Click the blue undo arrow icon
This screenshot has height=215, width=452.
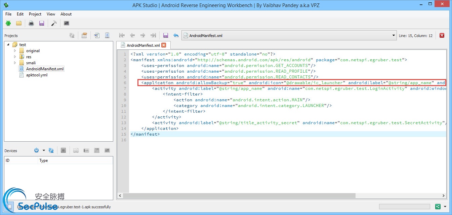[176, 35]
